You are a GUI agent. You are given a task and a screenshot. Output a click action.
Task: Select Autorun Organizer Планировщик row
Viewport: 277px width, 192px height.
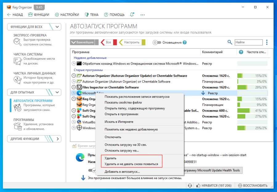(170, 82)
